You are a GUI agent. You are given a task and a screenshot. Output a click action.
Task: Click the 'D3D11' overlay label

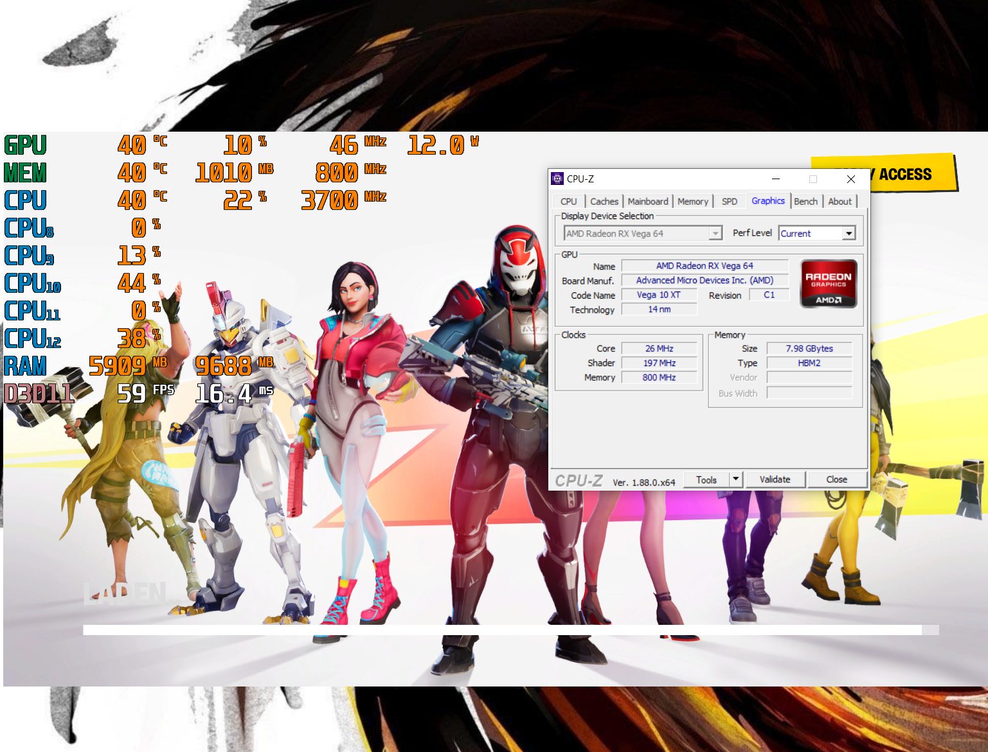39,394
